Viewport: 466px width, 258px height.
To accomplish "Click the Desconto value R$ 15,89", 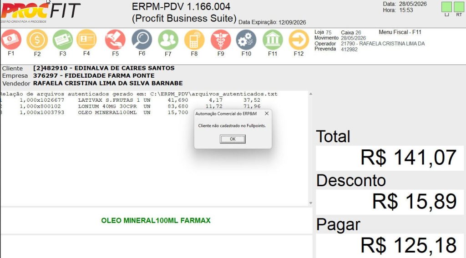I will [414, 201].
